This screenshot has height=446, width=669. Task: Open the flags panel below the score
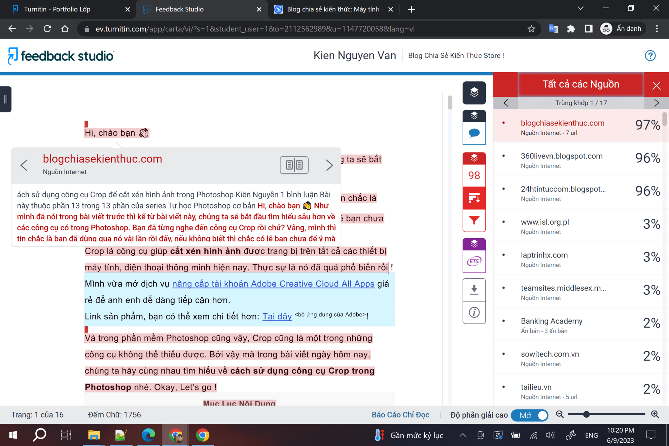[474, 198]
